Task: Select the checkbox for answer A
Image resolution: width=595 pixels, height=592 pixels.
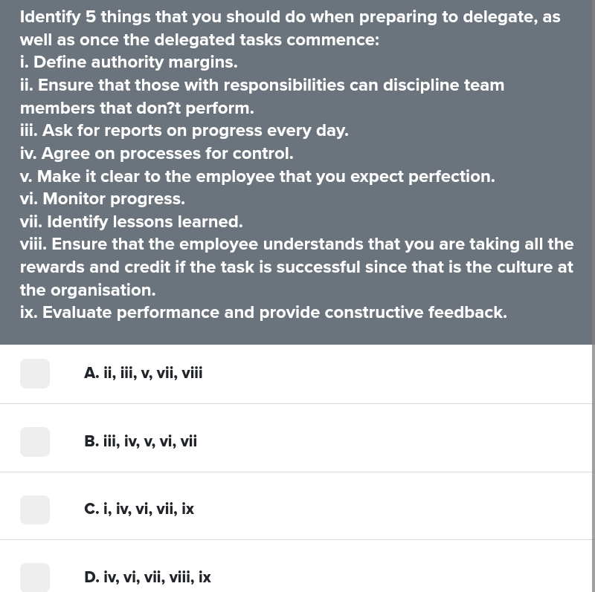Action: (x=34, y=374)
